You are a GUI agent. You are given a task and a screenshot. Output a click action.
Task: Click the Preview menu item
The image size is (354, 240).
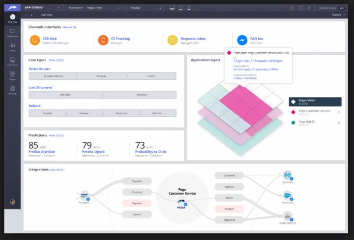click(144, 8)
